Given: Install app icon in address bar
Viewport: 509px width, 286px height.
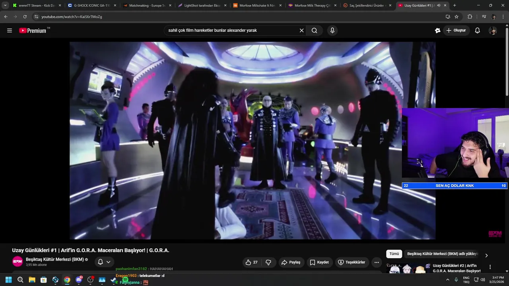Looking at the screenshot, I should [448, 17].
